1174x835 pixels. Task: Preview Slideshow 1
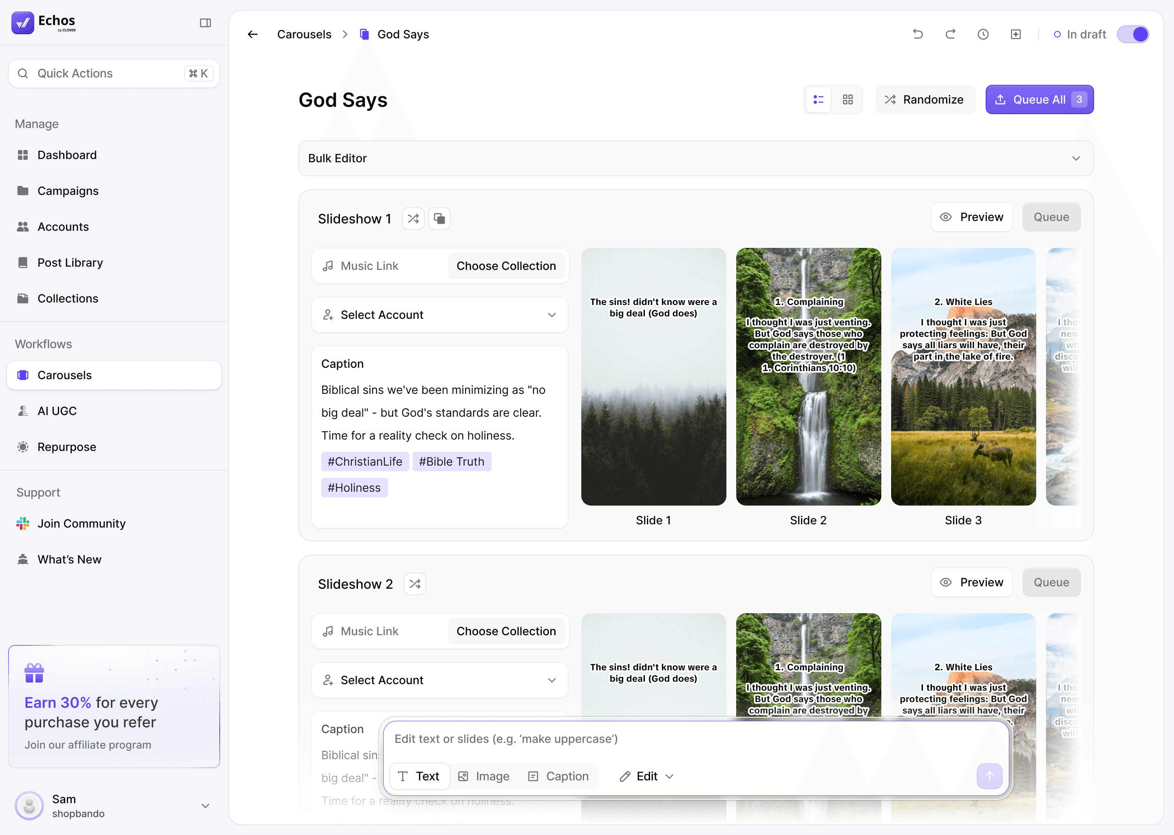[971, 217]
